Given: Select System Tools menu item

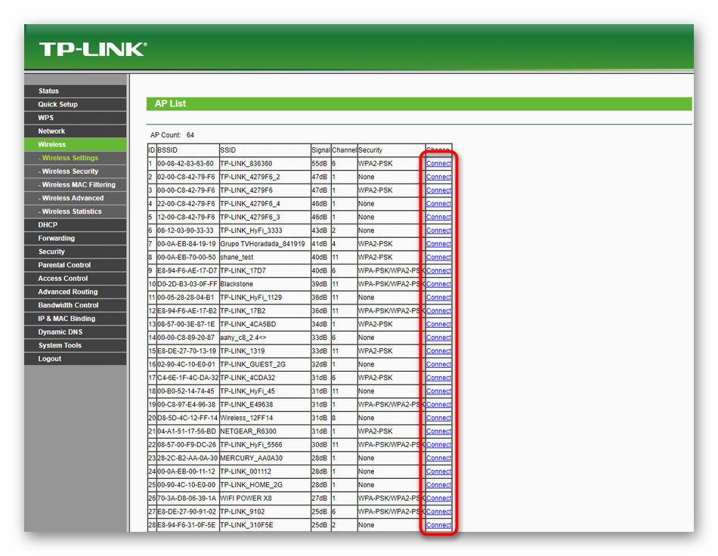Looking at the screenshot, I should click(60, 345).
